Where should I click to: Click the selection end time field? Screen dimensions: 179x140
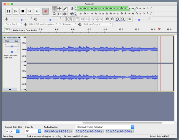[120, 131]
